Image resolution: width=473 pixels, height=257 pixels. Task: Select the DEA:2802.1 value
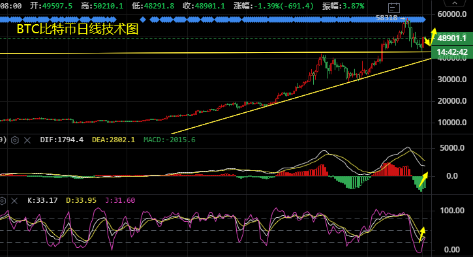(114, 140)
